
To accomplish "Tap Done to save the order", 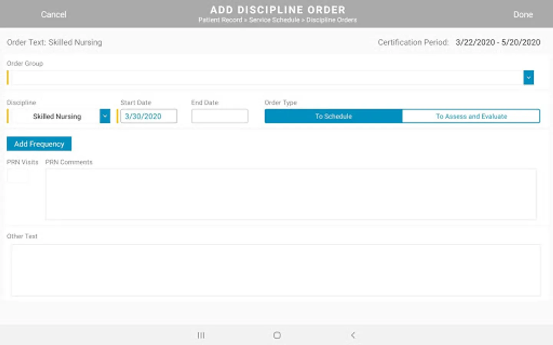I will tap(523, 15).
